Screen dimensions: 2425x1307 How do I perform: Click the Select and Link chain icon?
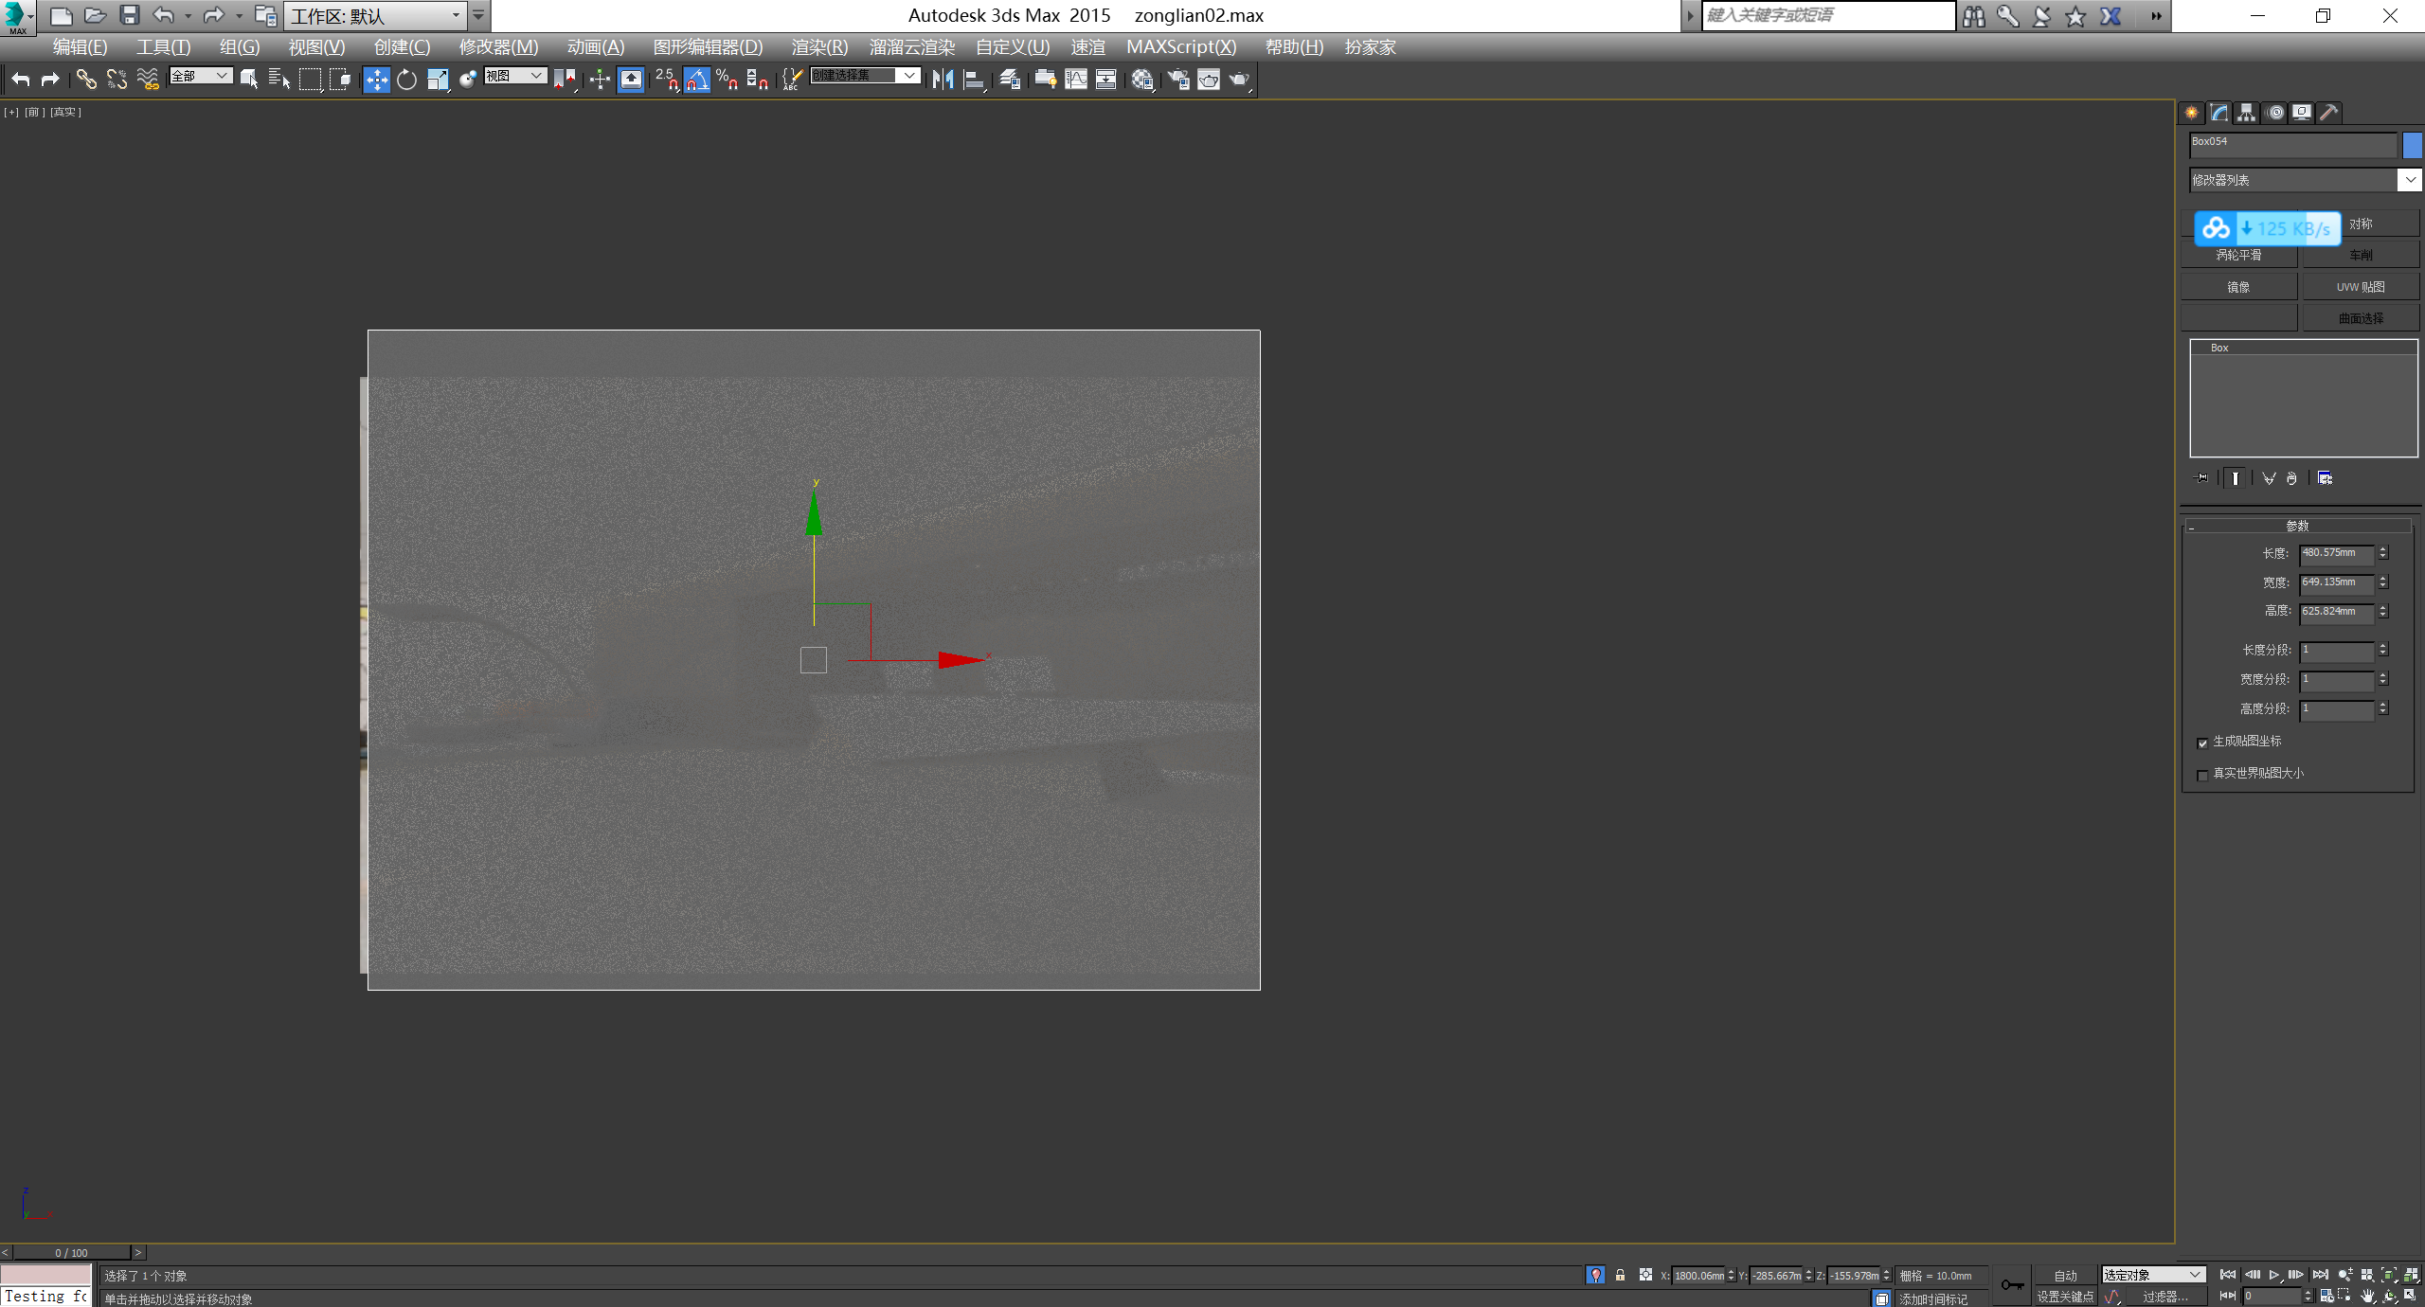(86, 80)
